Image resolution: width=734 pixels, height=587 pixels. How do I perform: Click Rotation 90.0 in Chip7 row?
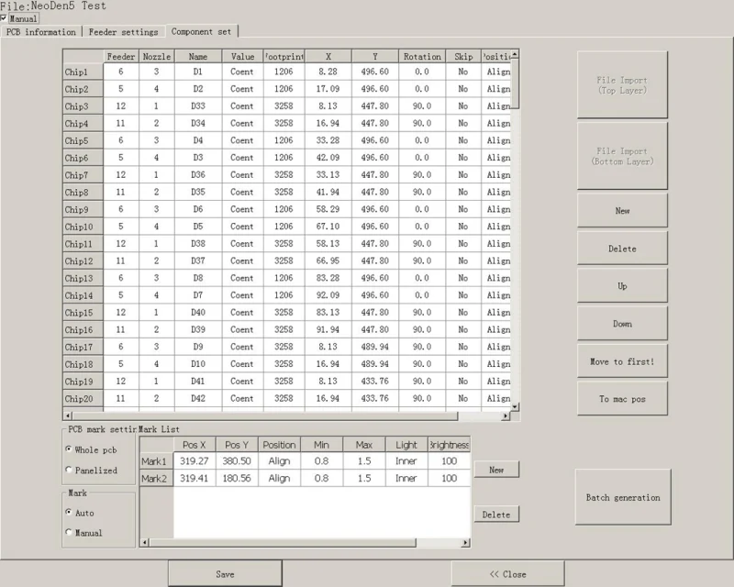coord(422,174)
